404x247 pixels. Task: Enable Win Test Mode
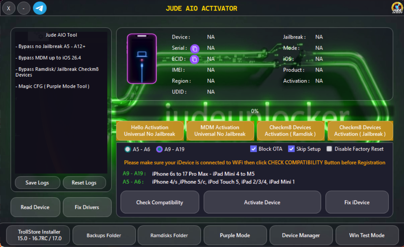coord(367,235)
